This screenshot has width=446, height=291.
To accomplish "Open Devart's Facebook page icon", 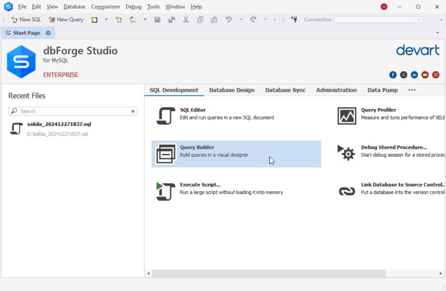I will pyautogui.click(x=393, y=75).
